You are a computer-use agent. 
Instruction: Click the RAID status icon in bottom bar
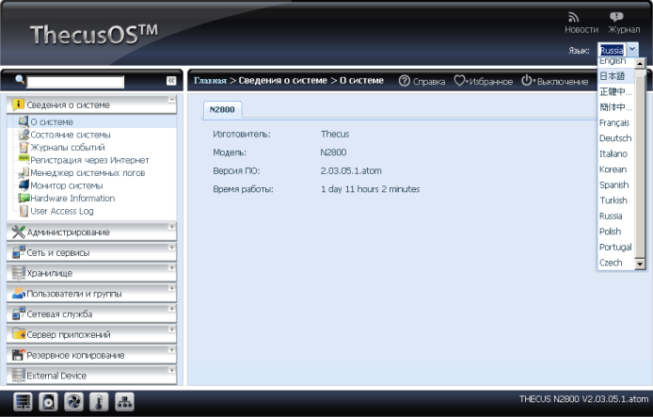[x=23, y=402]
